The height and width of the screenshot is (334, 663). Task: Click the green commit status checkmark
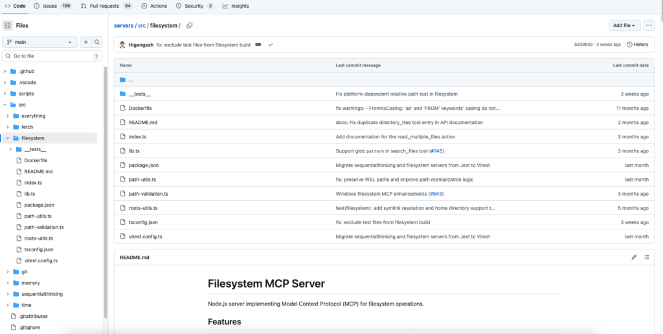pyautogui.click(x=271, y=45)
